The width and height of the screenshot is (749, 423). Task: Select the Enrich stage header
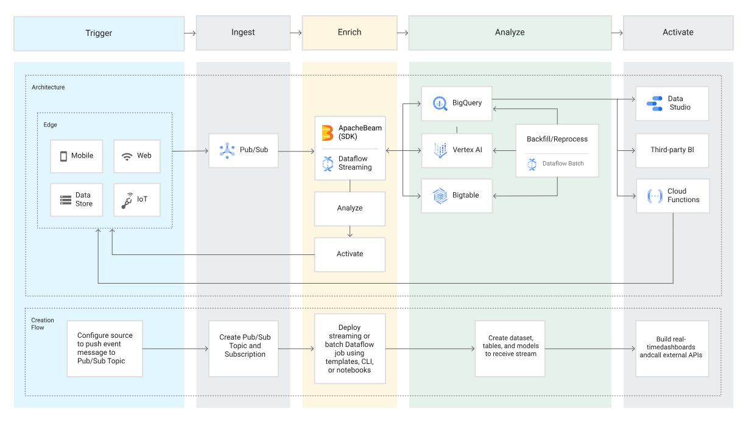350,32
